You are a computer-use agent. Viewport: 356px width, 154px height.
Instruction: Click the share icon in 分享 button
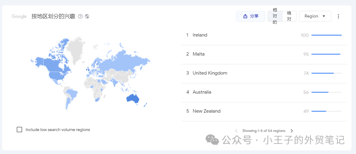tap(245, 16)
